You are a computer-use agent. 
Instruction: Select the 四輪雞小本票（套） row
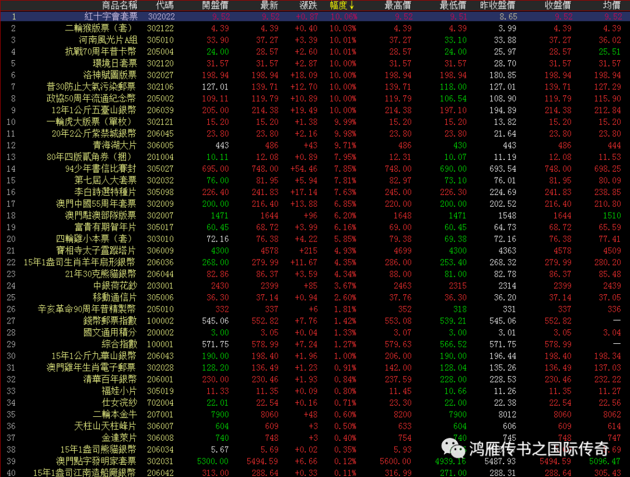point(315,239)
